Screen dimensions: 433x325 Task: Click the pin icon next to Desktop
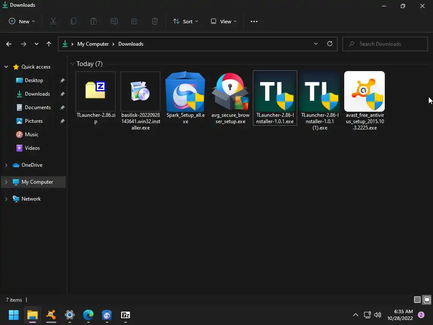(x=63, y=80)
